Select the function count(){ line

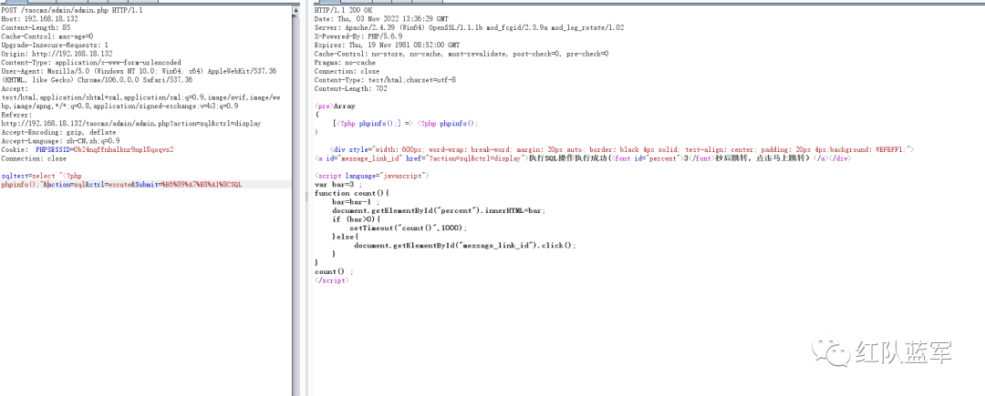click(352, 194)
